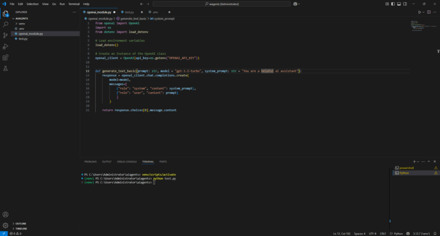Open the Search view in activity bar
440x236 pixels.
pos(5,24)
